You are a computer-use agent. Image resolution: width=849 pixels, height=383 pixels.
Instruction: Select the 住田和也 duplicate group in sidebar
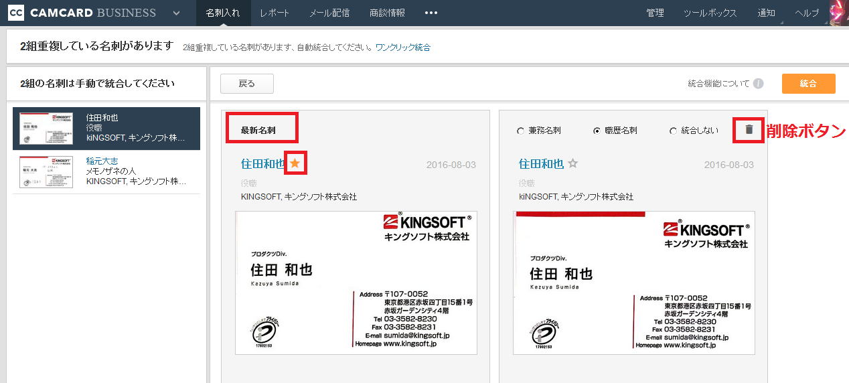coord(106,129)
